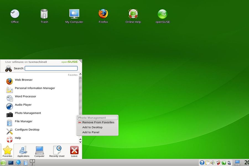
Task: Open the Recently Used tab
Action: point(57,151)
